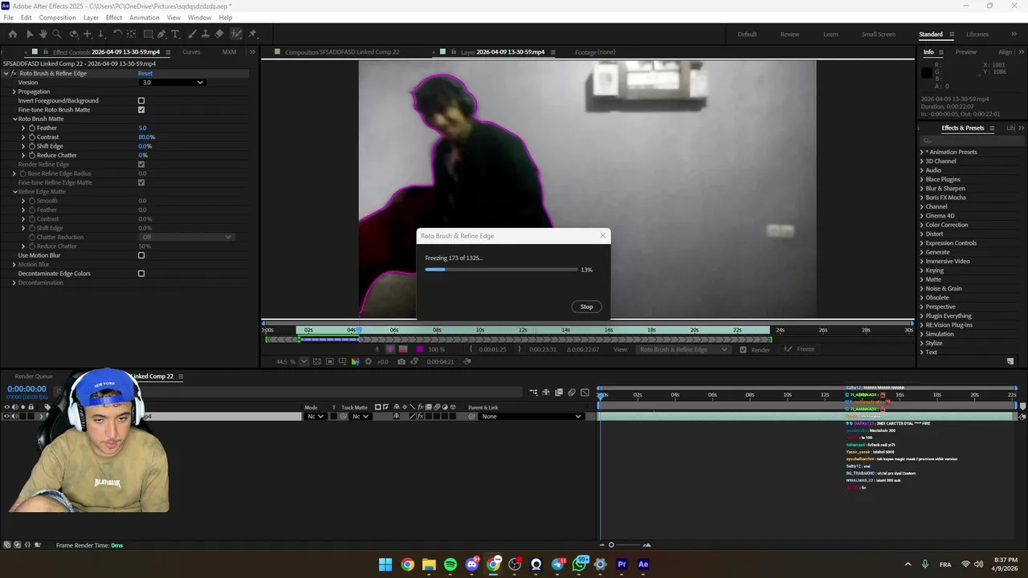This screenshot has height=578, width=1028.
Task: Open the color channels icon in viewer
Action: click(355, 361)
